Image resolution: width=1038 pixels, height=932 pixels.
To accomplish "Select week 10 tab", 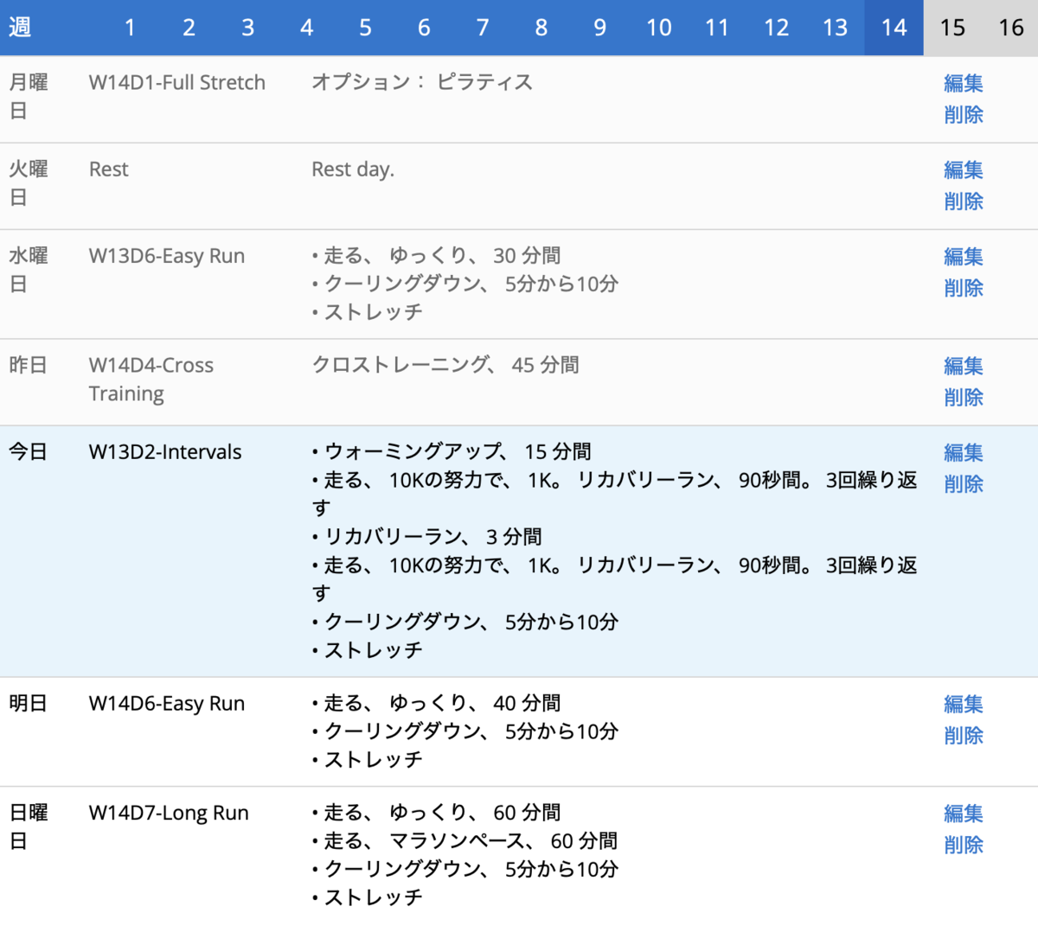I will coord(658,28).
